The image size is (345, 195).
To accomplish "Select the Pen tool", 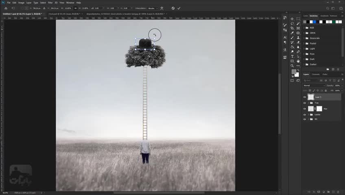I will (x=298, y=52).
